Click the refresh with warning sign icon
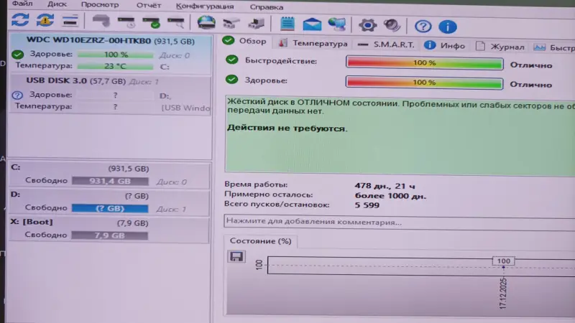 (x=45, y=20)
